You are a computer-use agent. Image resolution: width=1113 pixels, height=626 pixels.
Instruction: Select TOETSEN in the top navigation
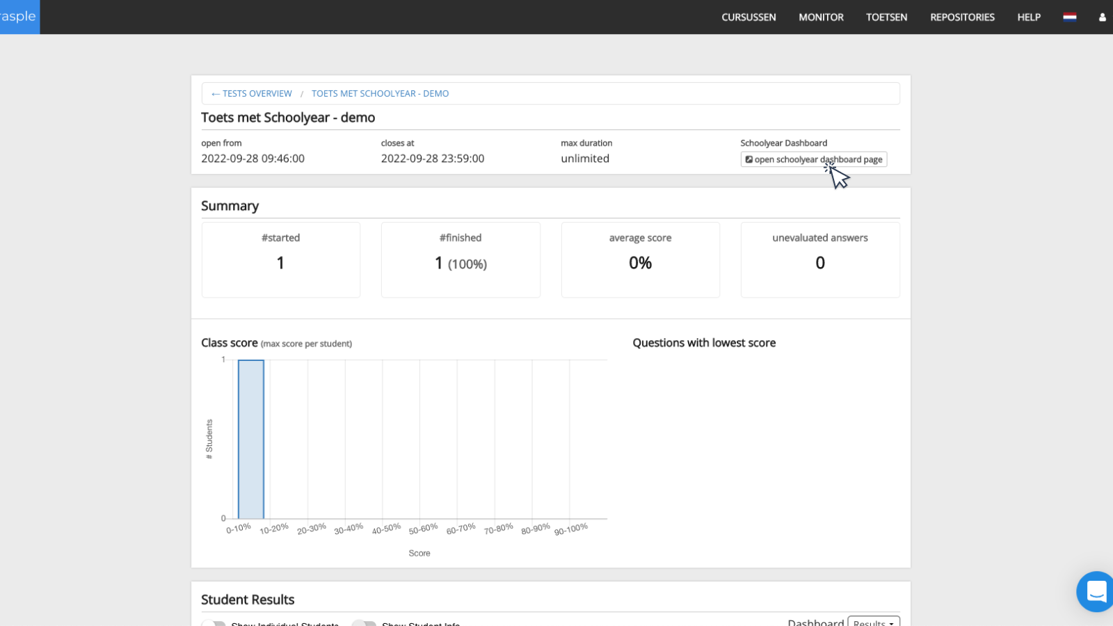pos(886,17)
